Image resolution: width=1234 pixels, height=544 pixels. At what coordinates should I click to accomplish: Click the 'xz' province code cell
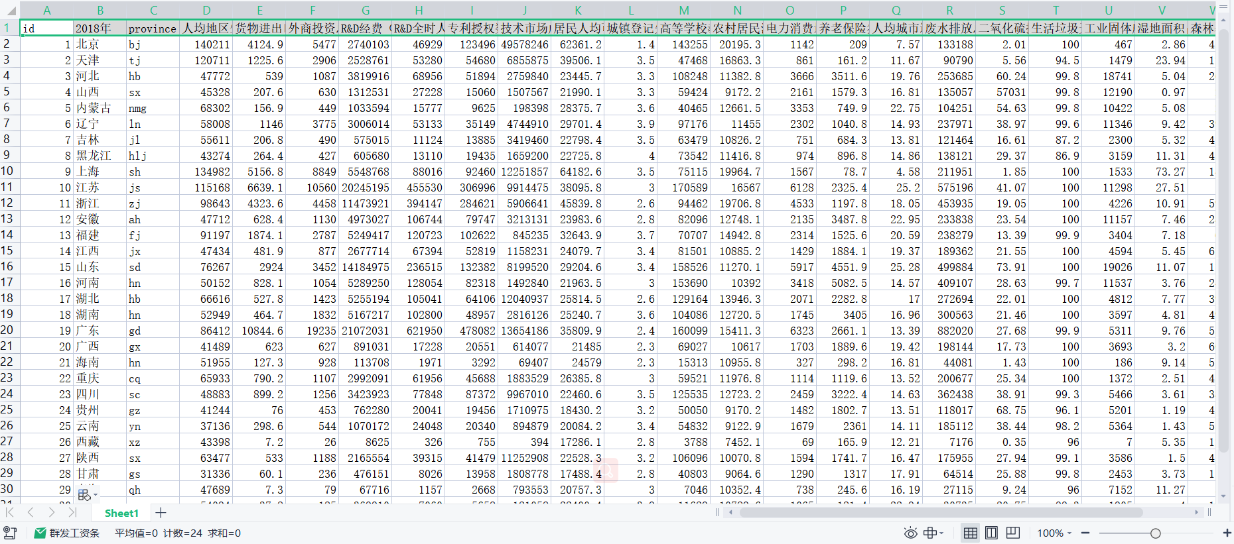153,442
